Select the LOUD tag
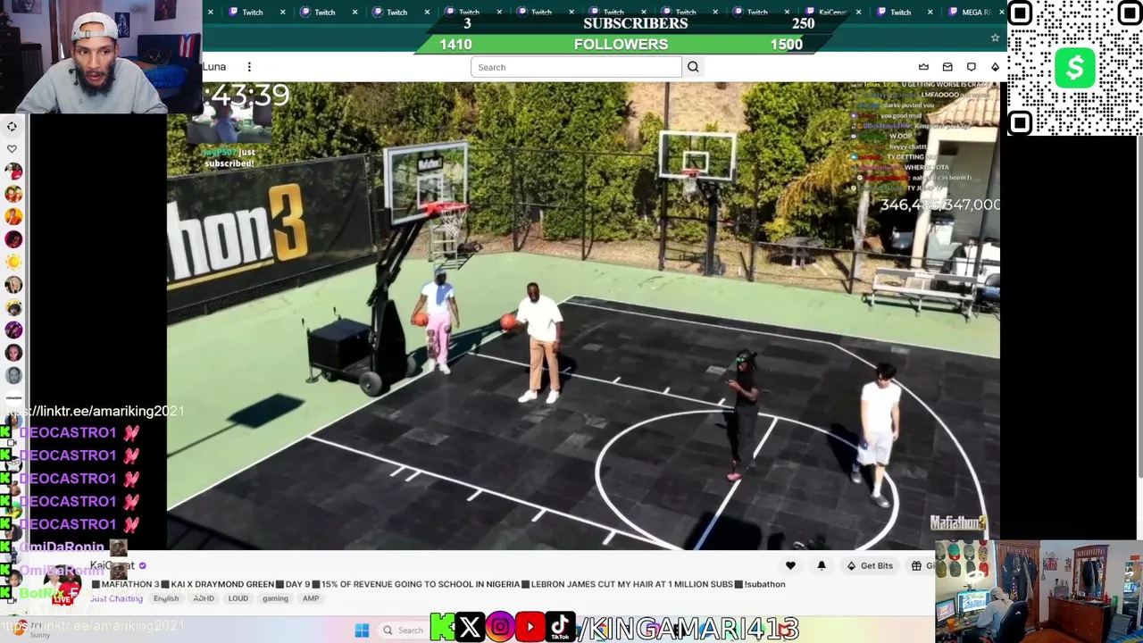This screenshot has height=643, width=1143. tap(238, 598)
